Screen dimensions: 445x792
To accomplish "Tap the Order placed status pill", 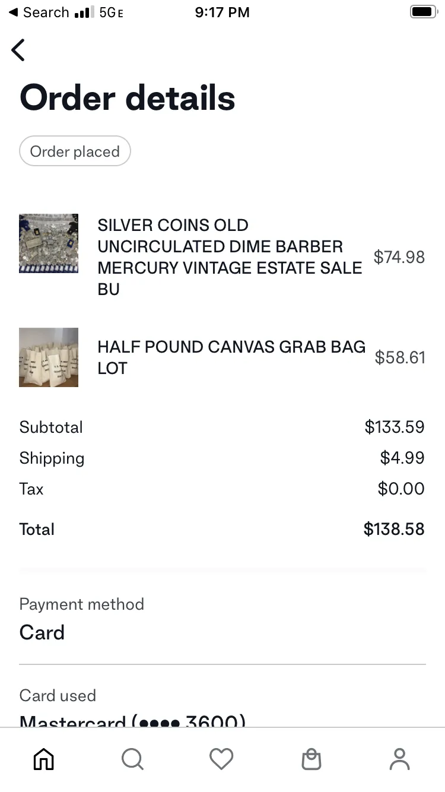I will coord(75,151).
